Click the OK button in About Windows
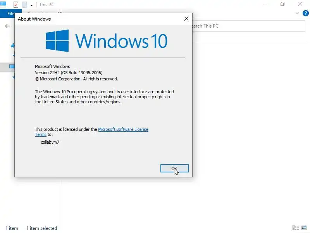This screenshot has height=233, width=310. (x=174, y=169)
